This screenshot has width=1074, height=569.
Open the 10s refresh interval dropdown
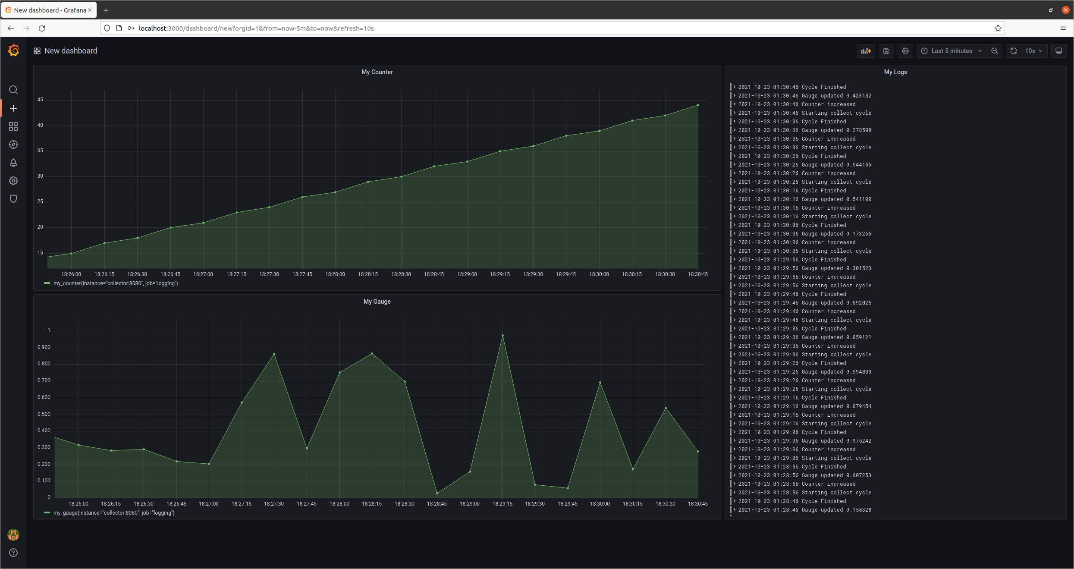(x=1033, y=51)
